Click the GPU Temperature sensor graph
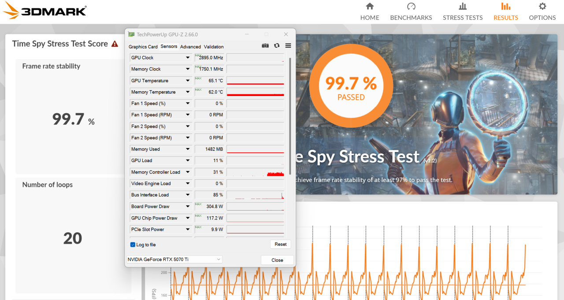The width and height of the screenshot is (564, 300). (x=255, y=81)
